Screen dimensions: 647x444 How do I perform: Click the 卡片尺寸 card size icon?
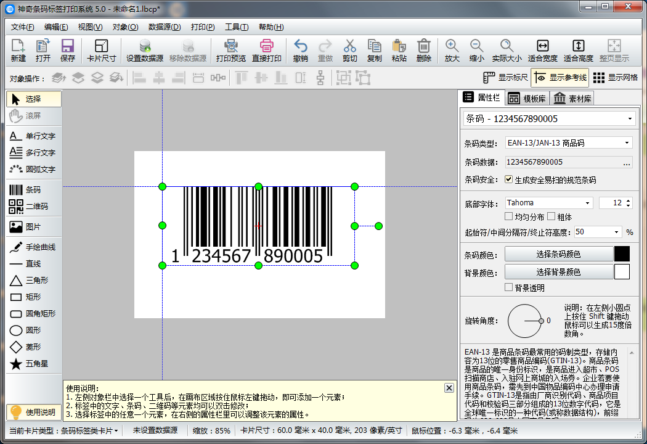[x=102, y=51]
